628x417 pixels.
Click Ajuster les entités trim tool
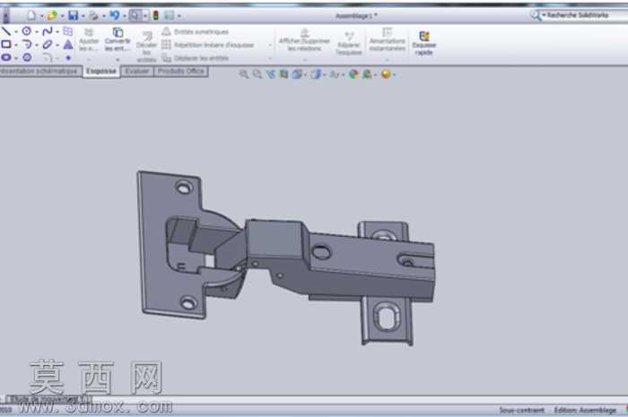[89, 39]
